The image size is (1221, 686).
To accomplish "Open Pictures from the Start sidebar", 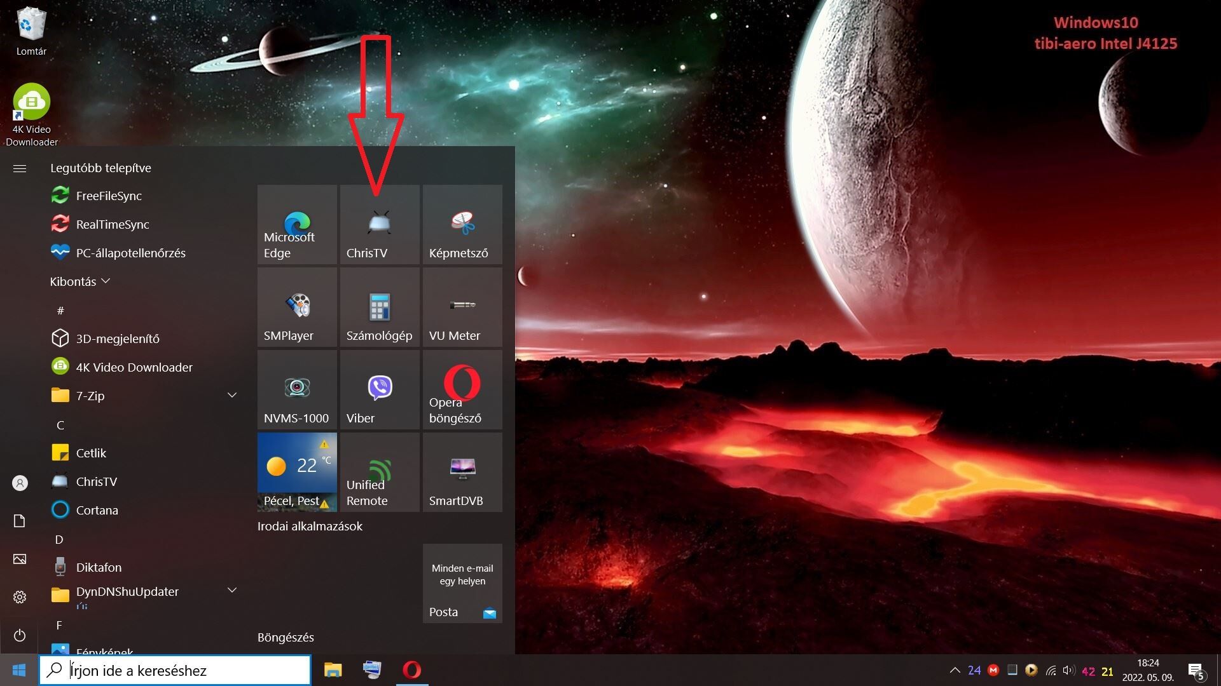I will 20,559.
